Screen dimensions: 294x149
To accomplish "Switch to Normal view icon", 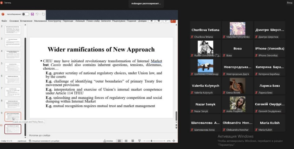I will (x=119, y=141).
